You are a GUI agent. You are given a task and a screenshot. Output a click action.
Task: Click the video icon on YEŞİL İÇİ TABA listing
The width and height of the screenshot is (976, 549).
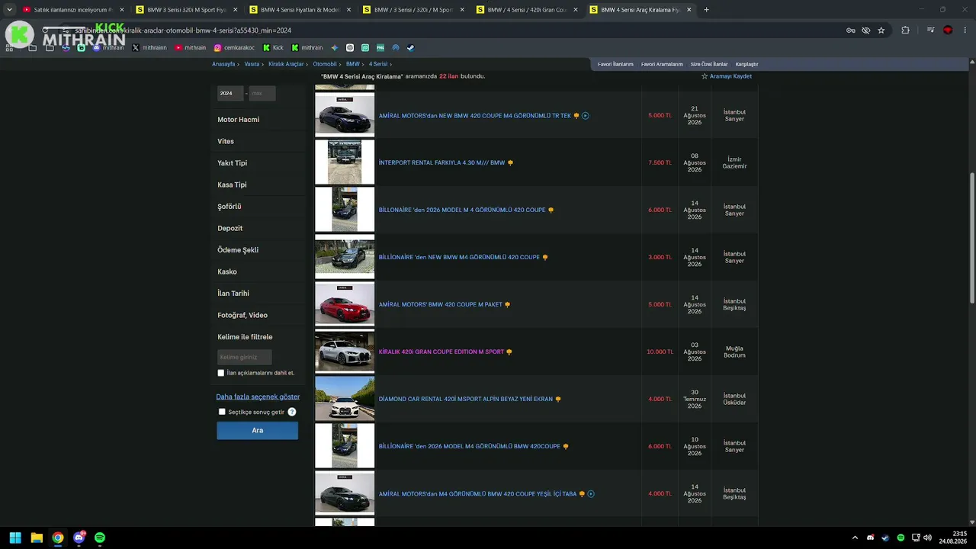591,494
